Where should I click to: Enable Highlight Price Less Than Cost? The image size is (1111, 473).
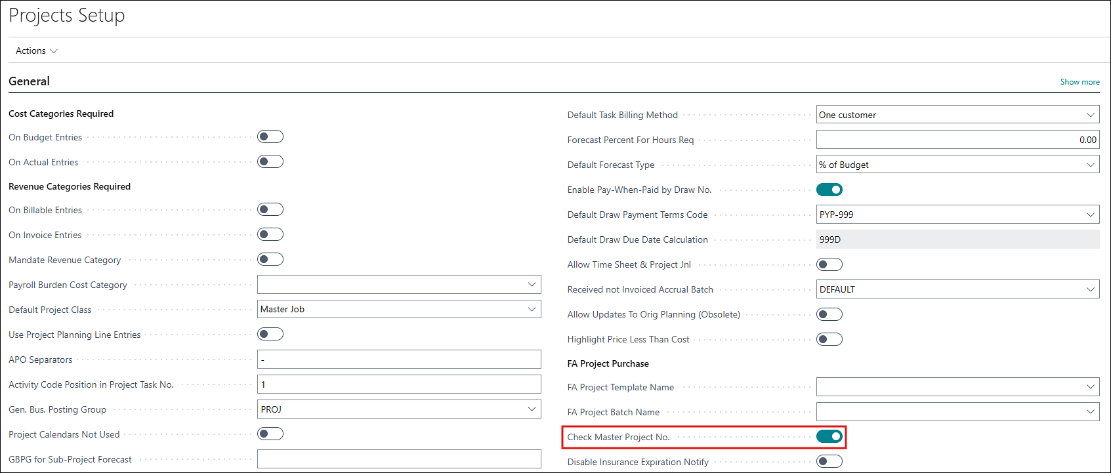point(829,339)
